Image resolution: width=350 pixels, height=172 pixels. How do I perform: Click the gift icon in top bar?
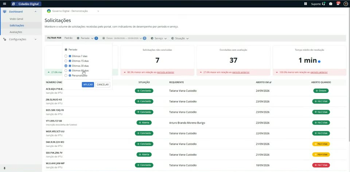coord(331,4)
